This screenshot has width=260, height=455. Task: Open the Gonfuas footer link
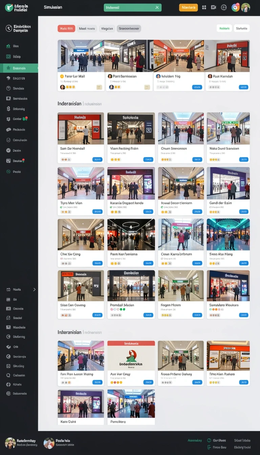[217, 440]
